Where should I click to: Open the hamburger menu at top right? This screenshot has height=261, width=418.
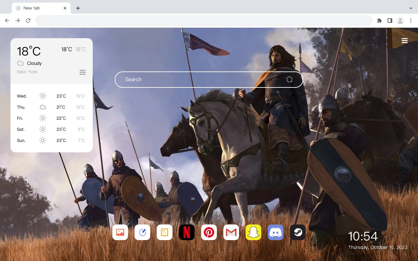[x=405, y=41]
